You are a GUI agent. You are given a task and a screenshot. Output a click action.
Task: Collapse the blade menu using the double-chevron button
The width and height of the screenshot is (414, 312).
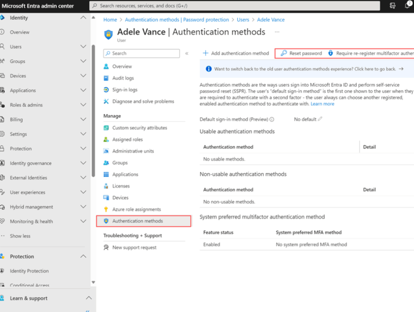click(186, 53)
